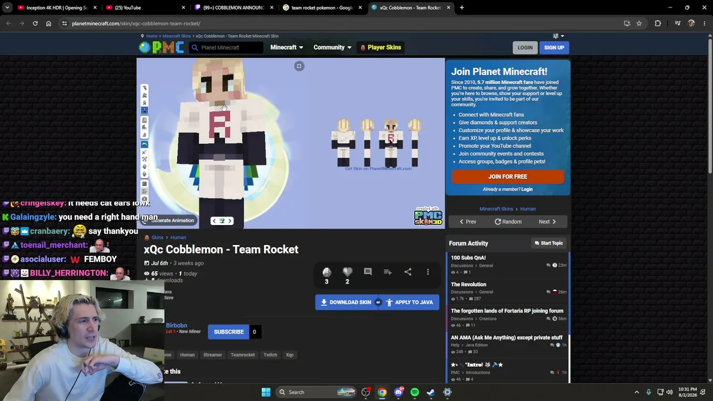Open the Player Skins menu
Screen dimensions: 713x401
[380, 47]
